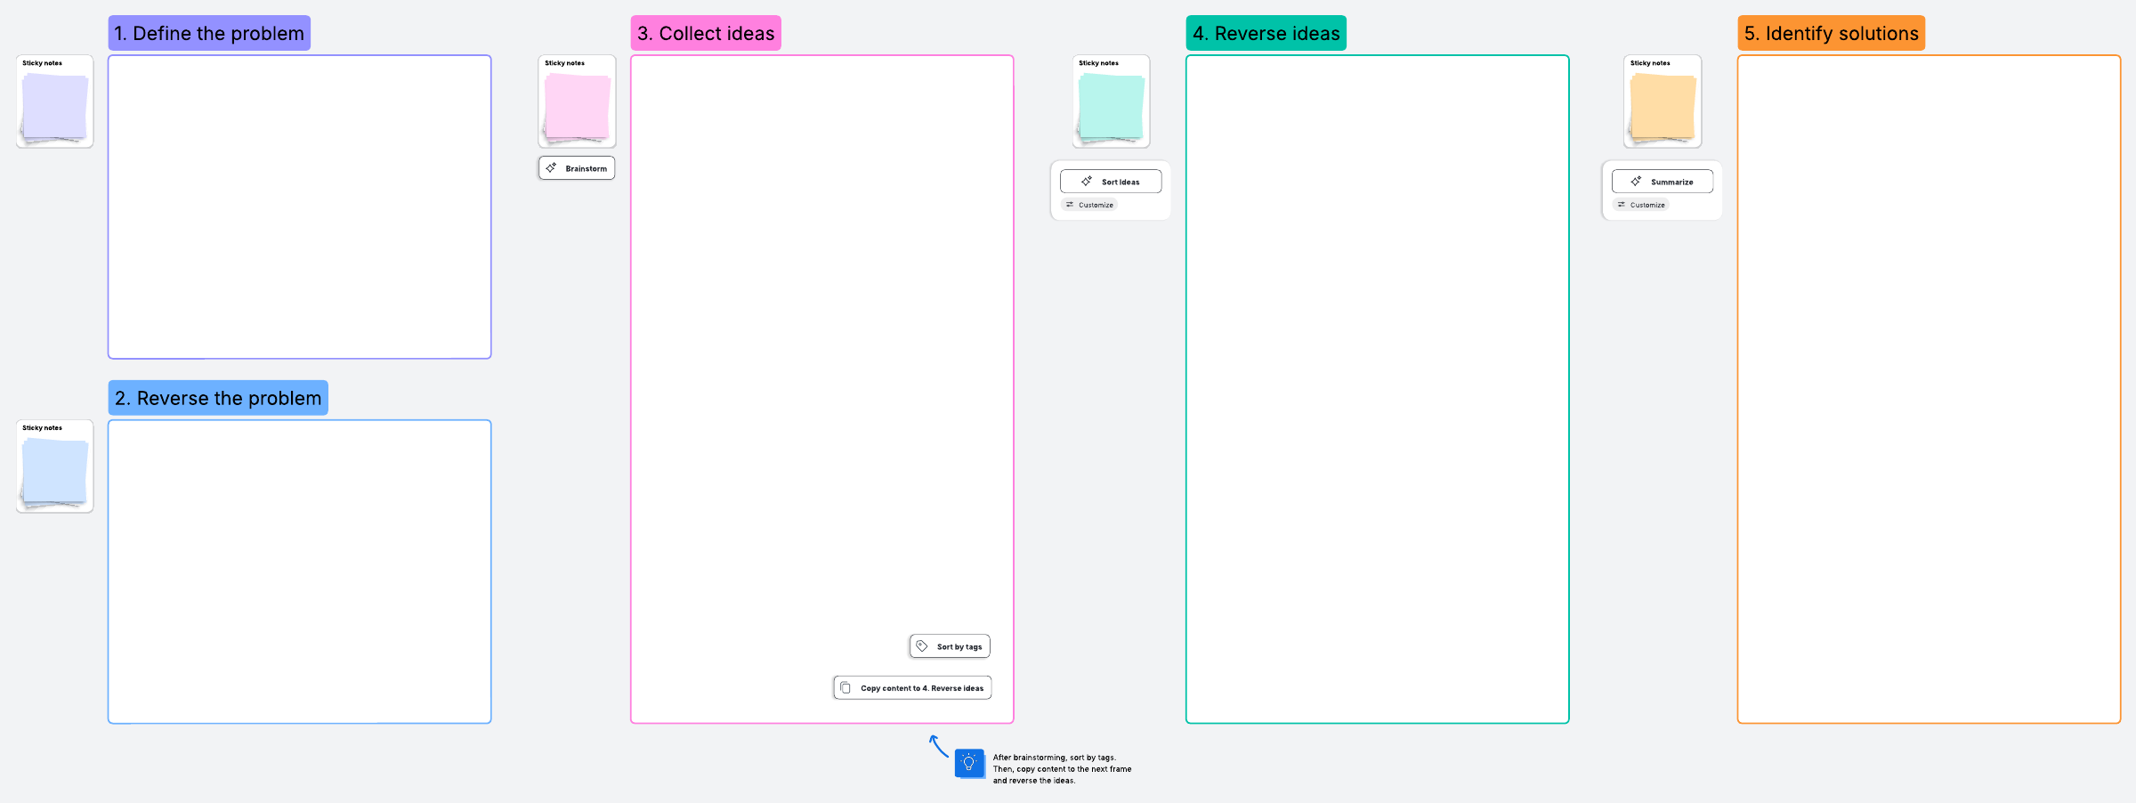Click the sparkle icon on Summarize
The width and height of the screenshot is (2136, 803).
click(1637, 182)
